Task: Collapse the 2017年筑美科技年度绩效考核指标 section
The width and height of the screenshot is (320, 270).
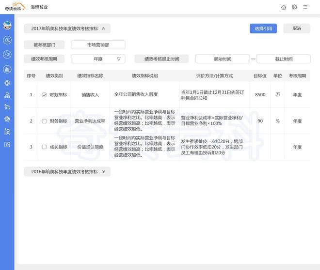Action: 67,29
